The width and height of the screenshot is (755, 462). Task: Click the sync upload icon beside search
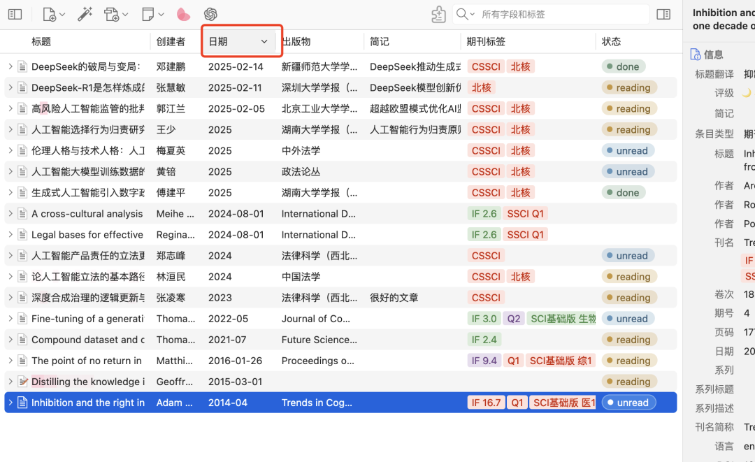pyautogui.click(x=438, y=15)
